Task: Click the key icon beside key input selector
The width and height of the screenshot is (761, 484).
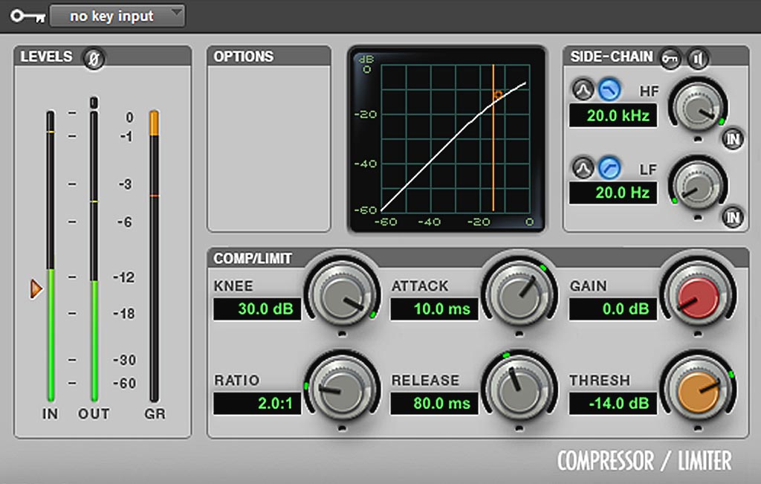Action: pyautogui.click(x=28, y=16)
